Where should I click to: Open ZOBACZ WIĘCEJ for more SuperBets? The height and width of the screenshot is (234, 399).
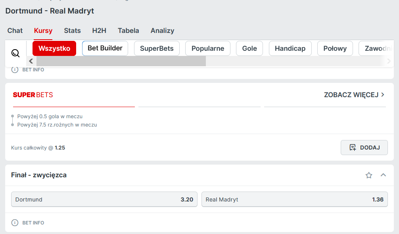(354, 95)
